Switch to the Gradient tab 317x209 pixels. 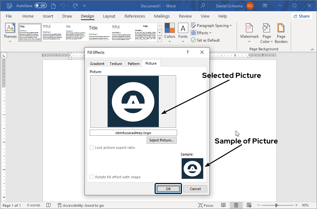coord(97,64)
